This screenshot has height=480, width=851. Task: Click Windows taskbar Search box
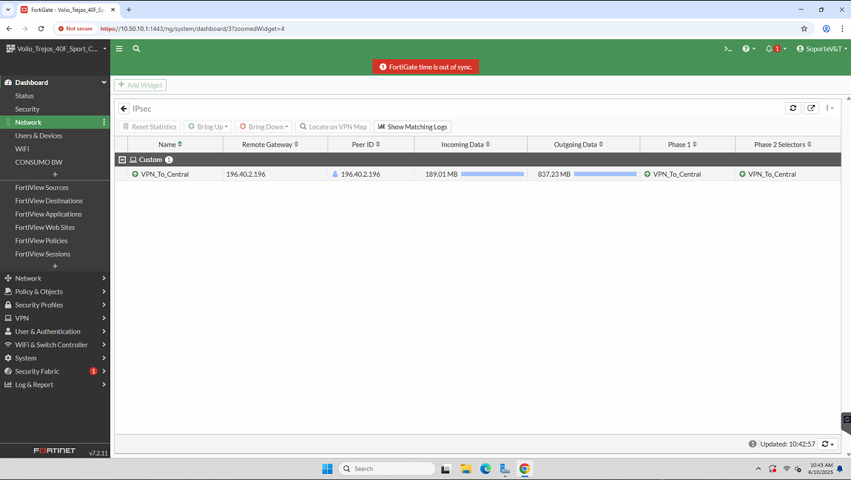(387, 469)
